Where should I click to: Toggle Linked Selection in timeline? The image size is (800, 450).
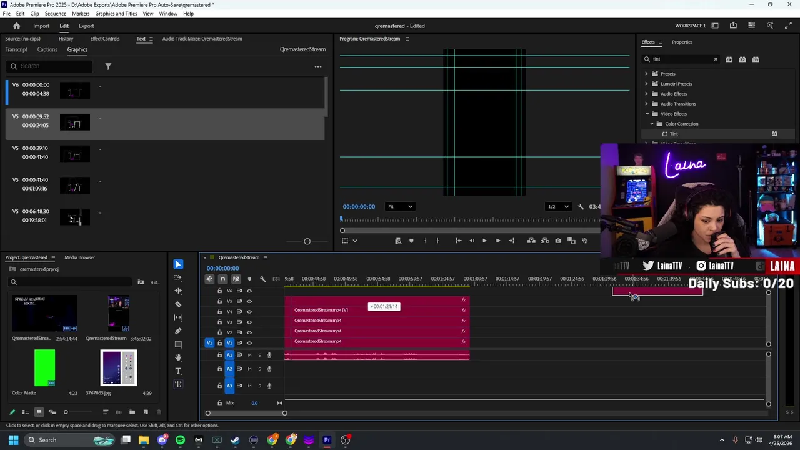pyautogui.click(x=236, y=279)
